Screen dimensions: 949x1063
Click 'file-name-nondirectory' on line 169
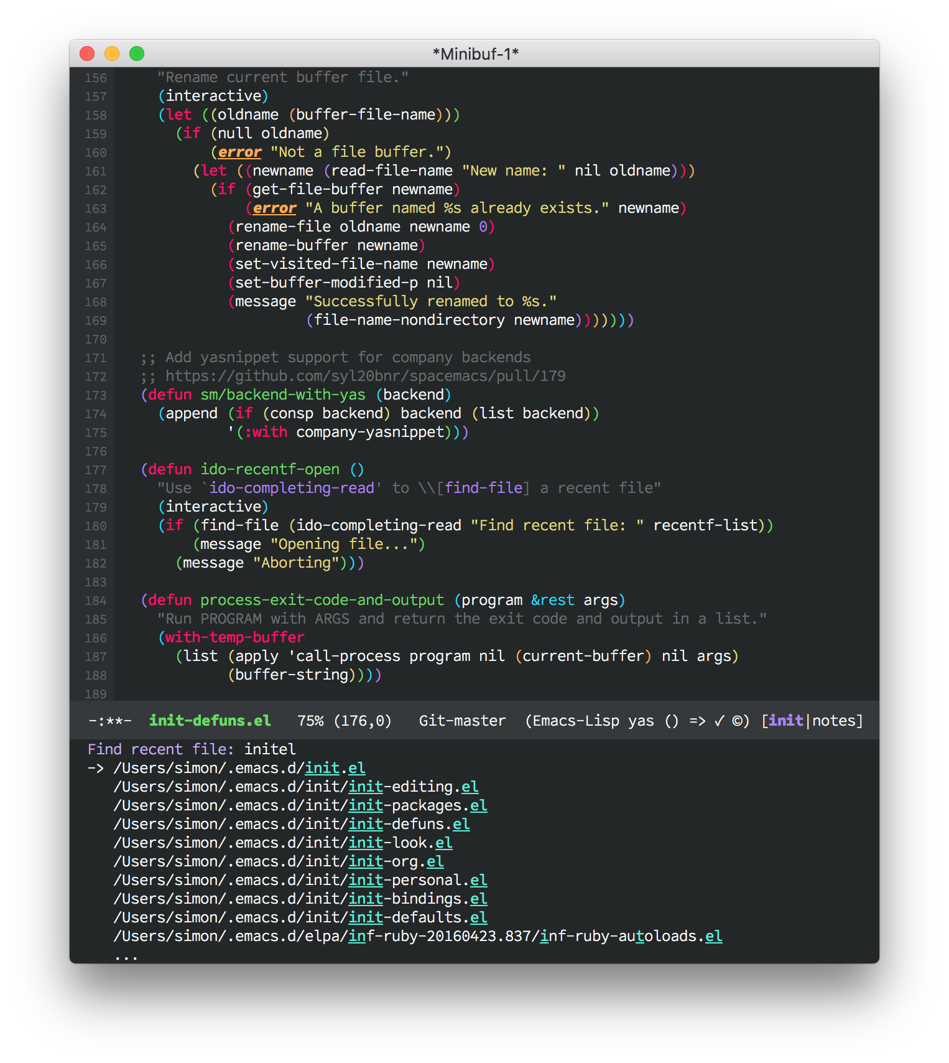(x=409, y=320)
